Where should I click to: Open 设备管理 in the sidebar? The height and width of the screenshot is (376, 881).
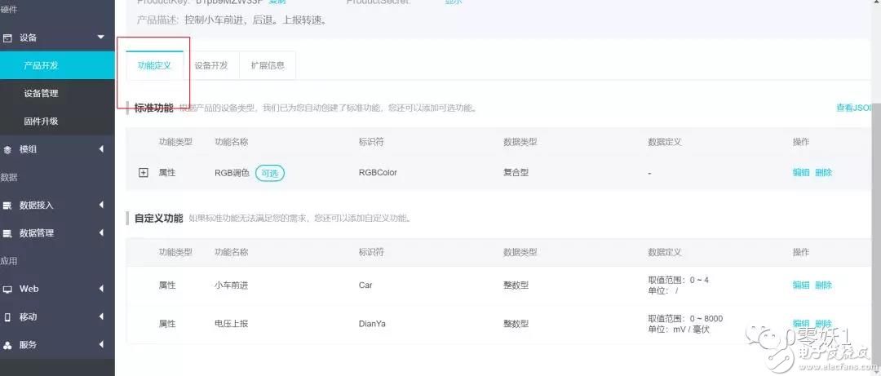pyautogui.click(x=57, y=93)
